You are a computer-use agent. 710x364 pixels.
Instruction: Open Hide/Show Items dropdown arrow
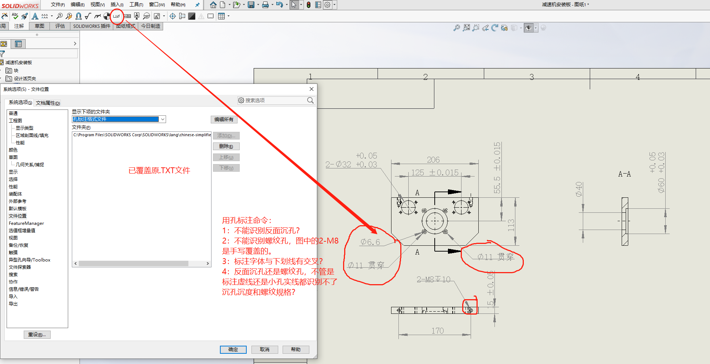tap(536, 28)
